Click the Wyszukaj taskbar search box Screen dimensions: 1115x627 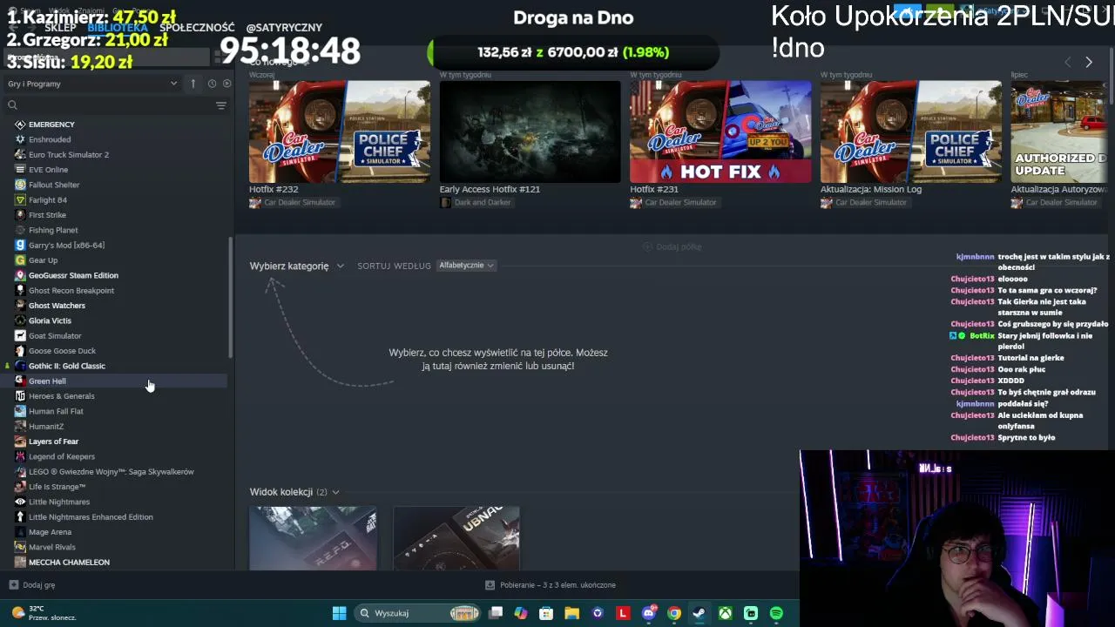418,613
